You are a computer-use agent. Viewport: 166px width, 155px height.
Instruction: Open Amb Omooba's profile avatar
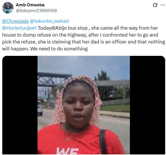click(8, 8)
